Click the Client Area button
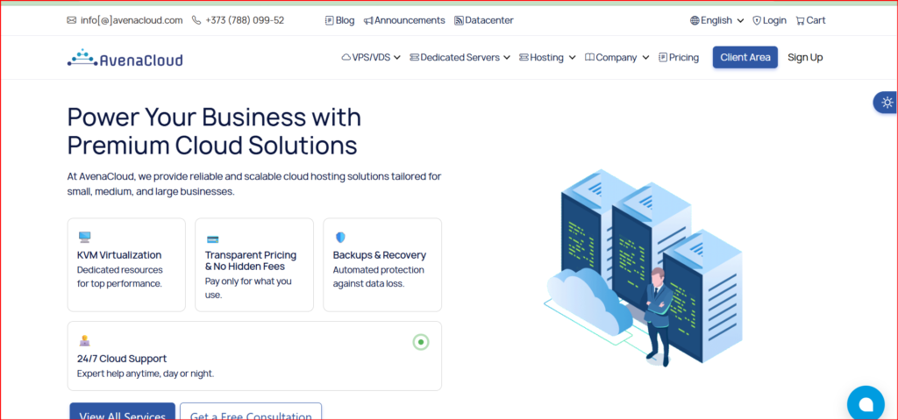Screen dimensions: 898x420 tap(745, 58)
